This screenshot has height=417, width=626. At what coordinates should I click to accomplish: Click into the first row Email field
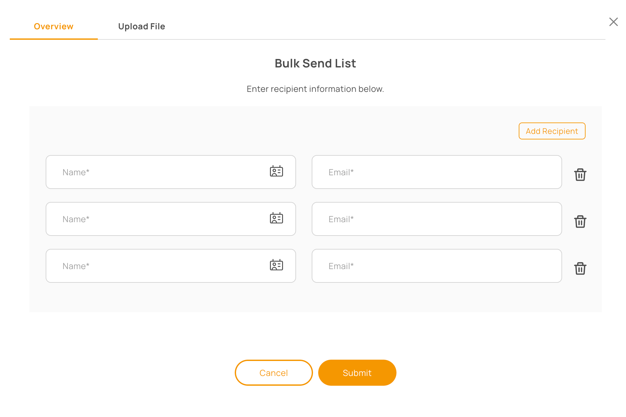[x=437, y=172]
